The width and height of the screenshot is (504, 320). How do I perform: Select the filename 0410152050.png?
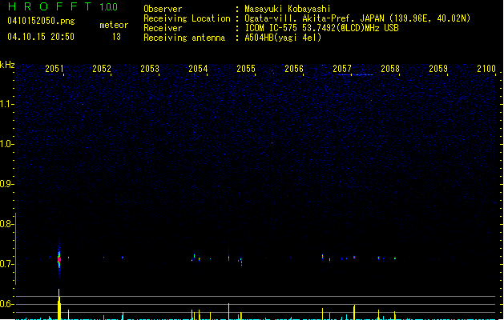pyautogui.click(x=41, y=21)
